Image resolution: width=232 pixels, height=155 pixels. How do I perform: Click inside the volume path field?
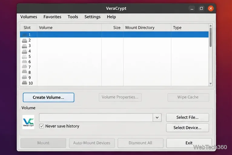(96, 118)
